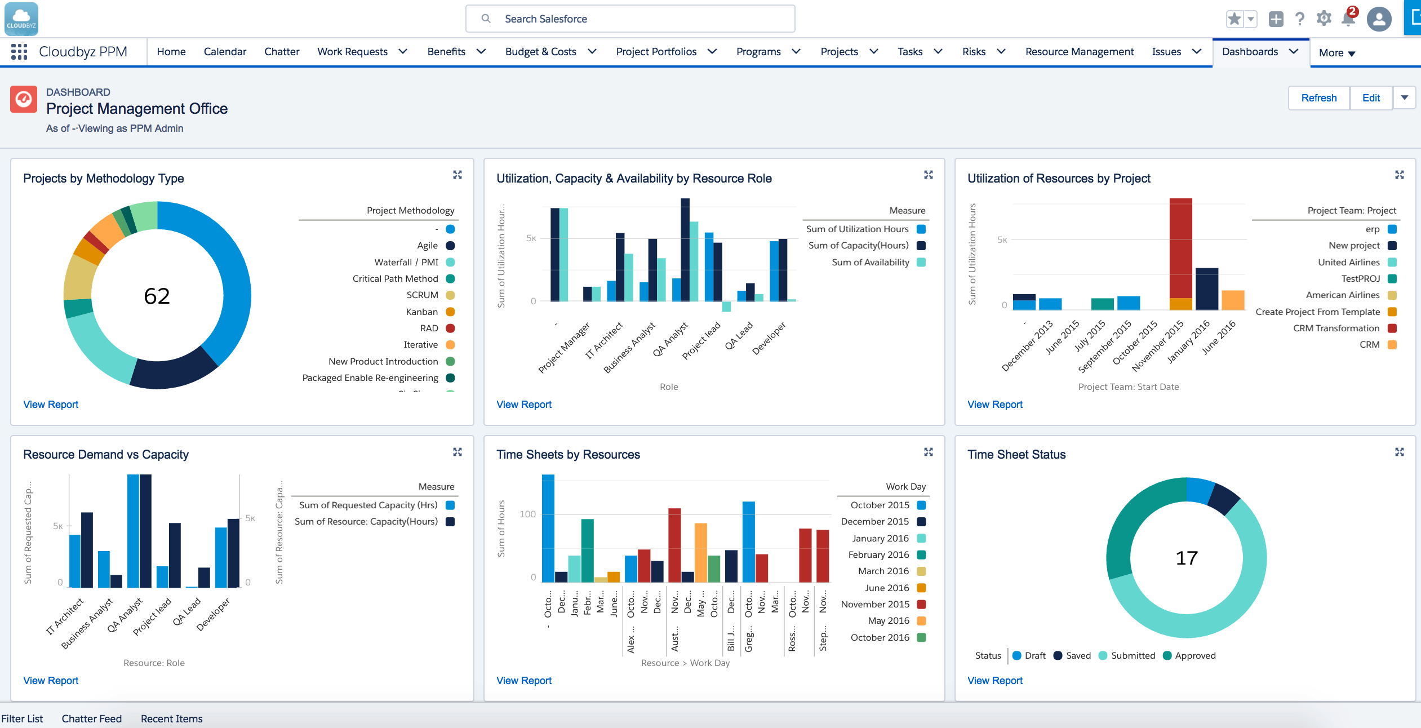This screenshot has height=728, width=1421.
Task: Open Filter List in the utility bar
Action: point(22,718)
